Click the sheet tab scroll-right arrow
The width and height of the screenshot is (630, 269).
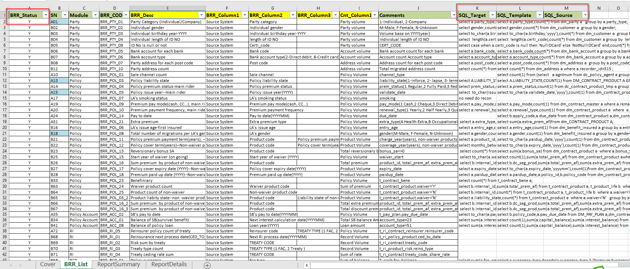tap(20, 265)
